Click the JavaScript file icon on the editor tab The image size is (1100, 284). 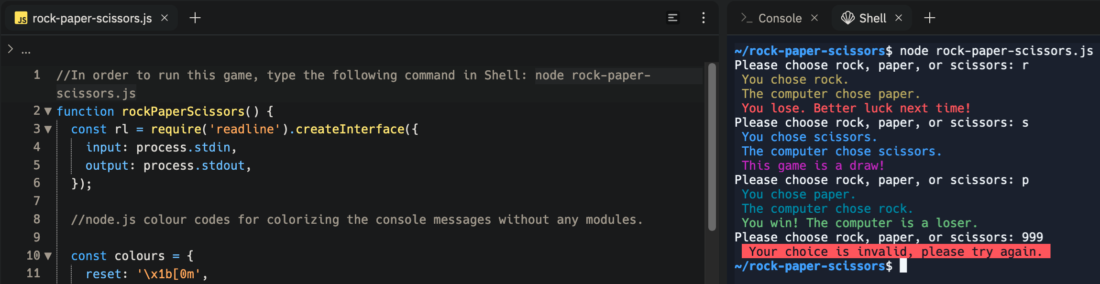[x=21, y=18]
